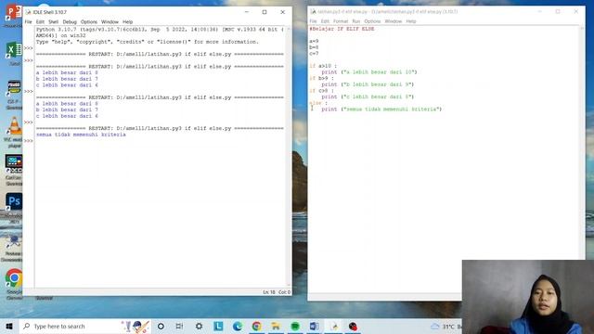Open Options menu in the editor window
The image size is (594, 334).
click(x=372, y=21)
